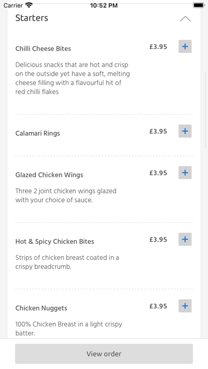Click the Chilli Cheese Bites description text
Image resolution: width=208 pixels, height=369 pixels.
pyautogui.click(x=73, y=78)
